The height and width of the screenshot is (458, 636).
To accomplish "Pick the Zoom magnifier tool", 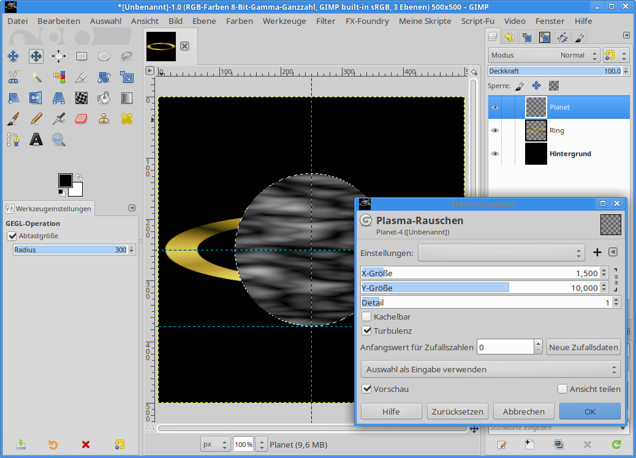I will (x=59, y=140).
